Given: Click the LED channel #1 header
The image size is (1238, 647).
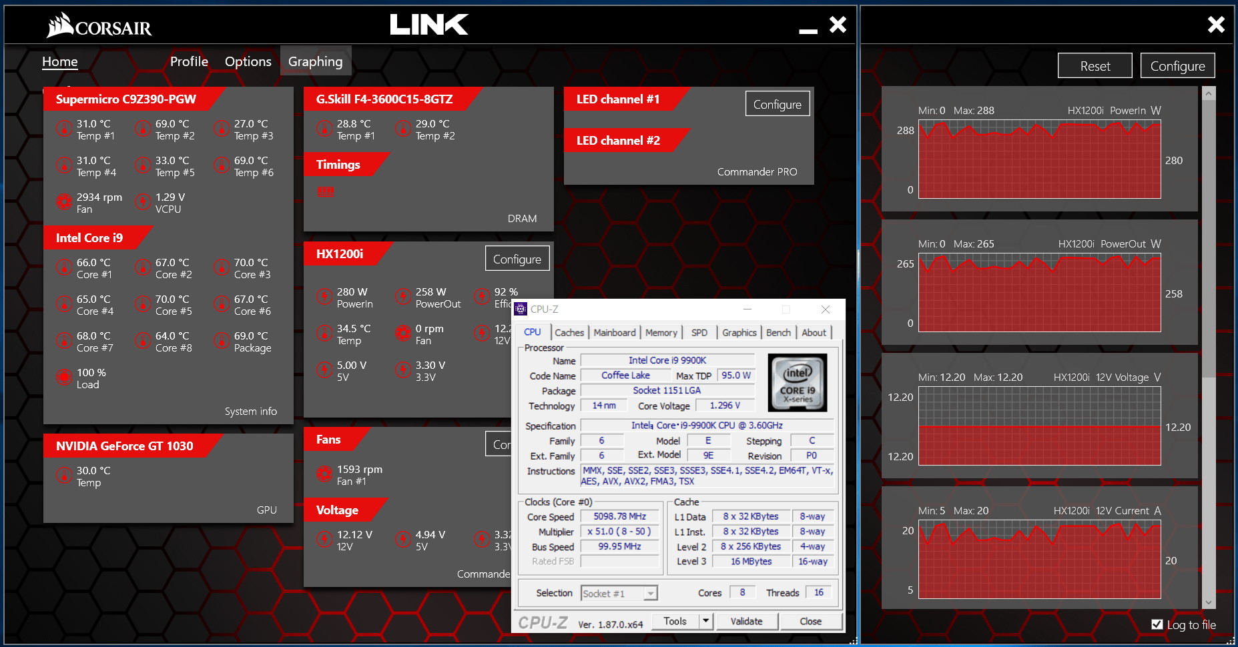Looking at the screenshot, I should point(618,99).
